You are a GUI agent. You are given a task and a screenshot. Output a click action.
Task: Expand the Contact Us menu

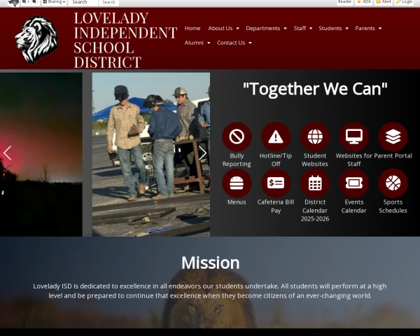pos(234,43)
